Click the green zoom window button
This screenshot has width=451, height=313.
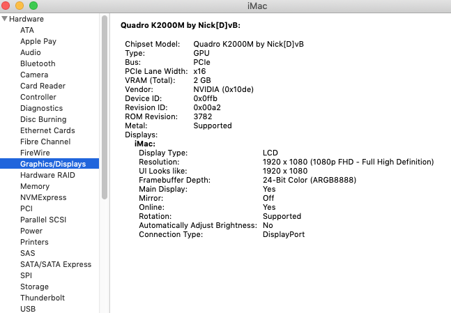click(33, 6)
